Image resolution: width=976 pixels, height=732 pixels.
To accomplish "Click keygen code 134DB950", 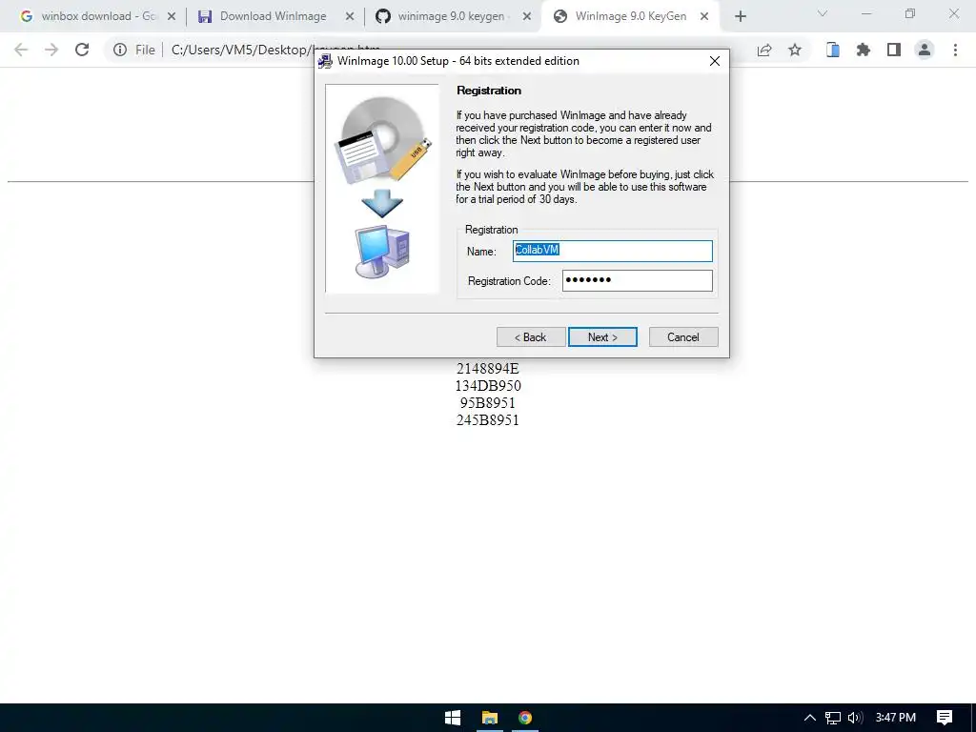I will click(x=488, y=386).
